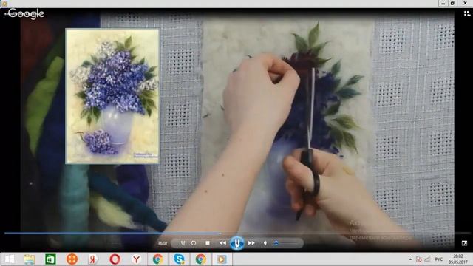
Task: Toggle repeat mode in media player
Action: pos(194,243)
